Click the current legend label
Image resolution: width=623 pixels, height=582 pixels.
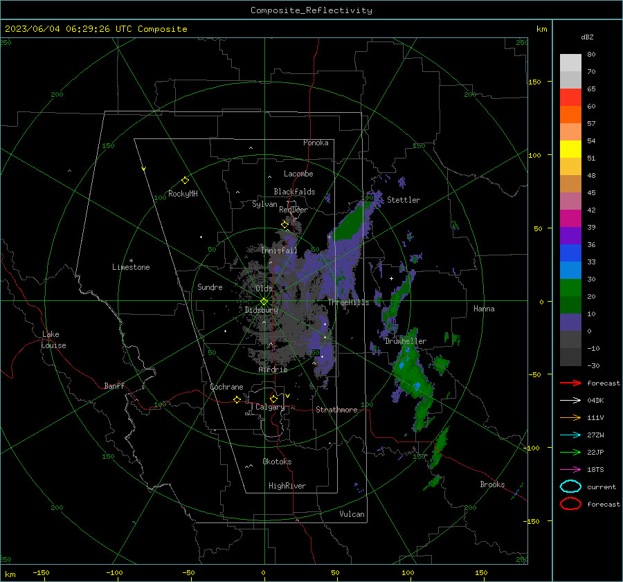point(602,487)
